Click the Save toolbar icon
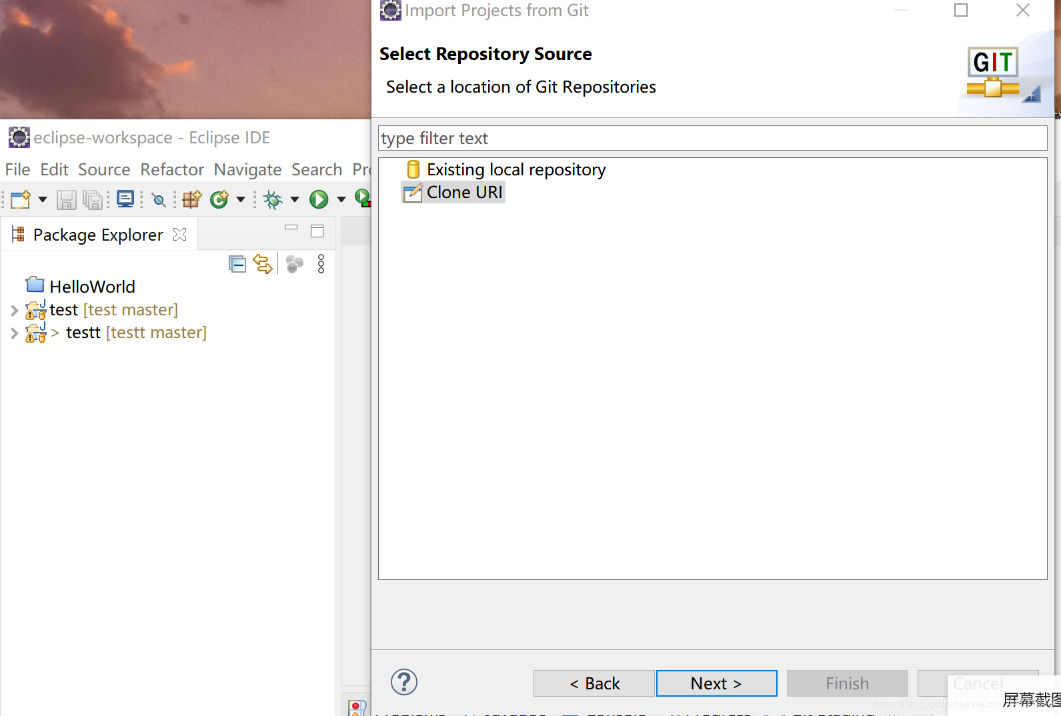The width and height of the screenshot is (1061, 716). pyautogui.click(x=66, y=199)
